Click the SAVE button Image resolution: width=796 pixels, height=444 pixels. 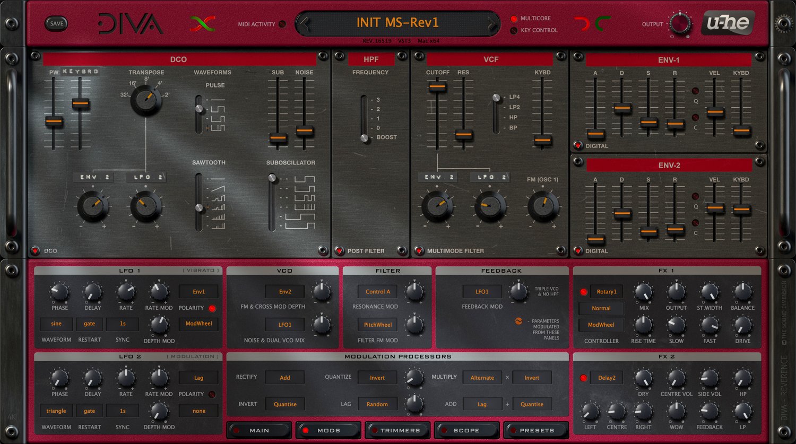56,23
